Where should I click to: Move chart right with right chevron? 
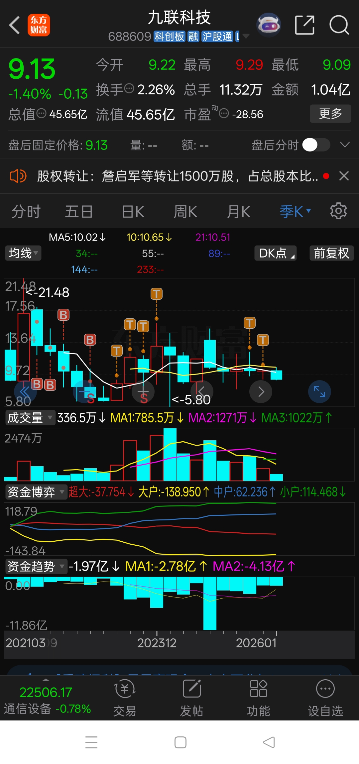[x=261, y=392]
